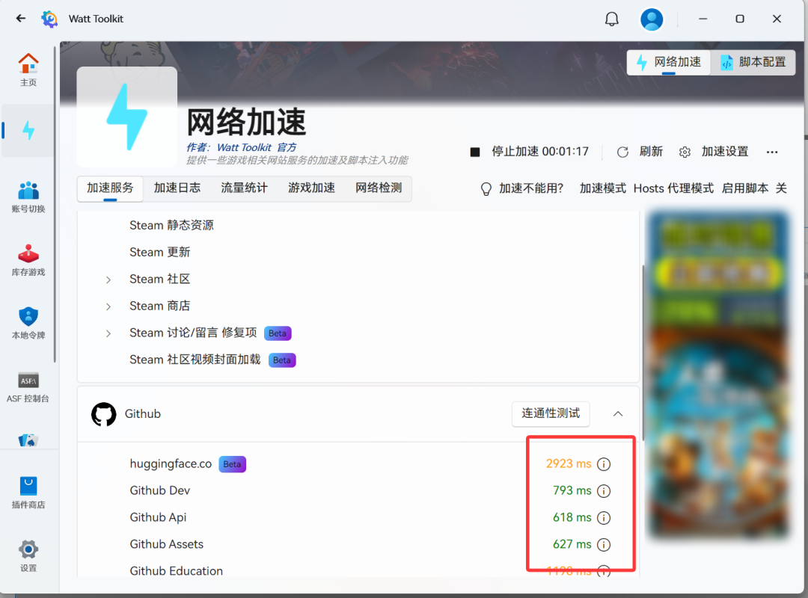Switch to 游戏加速 tab

(x=311, y=188)
